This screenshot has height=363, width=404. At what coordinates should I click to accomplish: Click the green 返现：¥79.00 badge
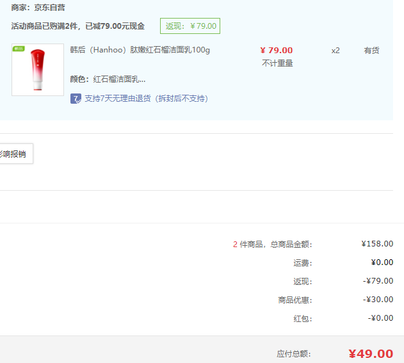tap(190, 26)
